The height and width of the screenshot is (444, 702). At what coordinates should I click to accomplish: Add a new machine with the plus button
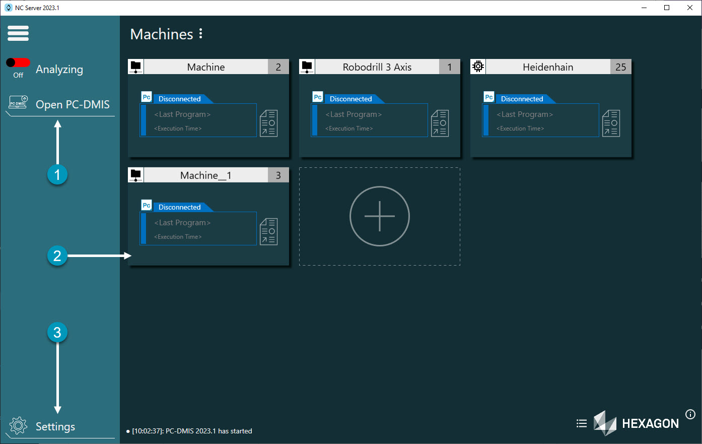click(380, 216)
